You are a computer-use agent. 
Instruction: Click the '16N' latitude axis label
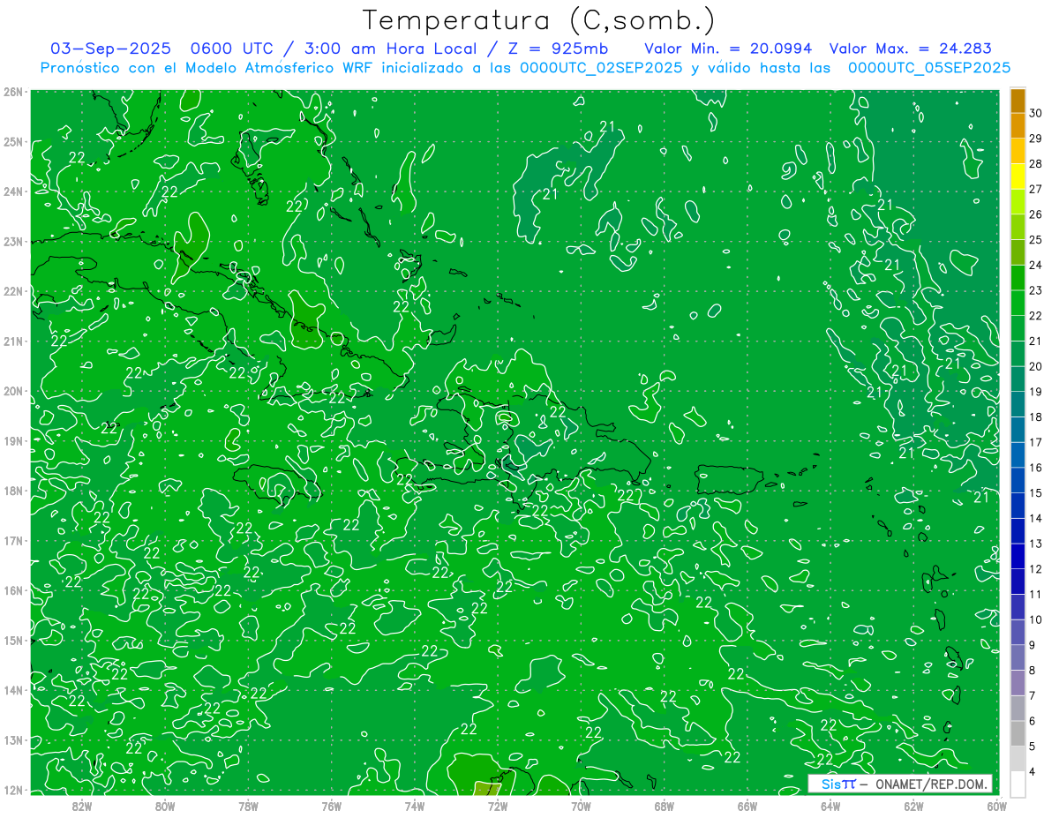click(12, 590)
